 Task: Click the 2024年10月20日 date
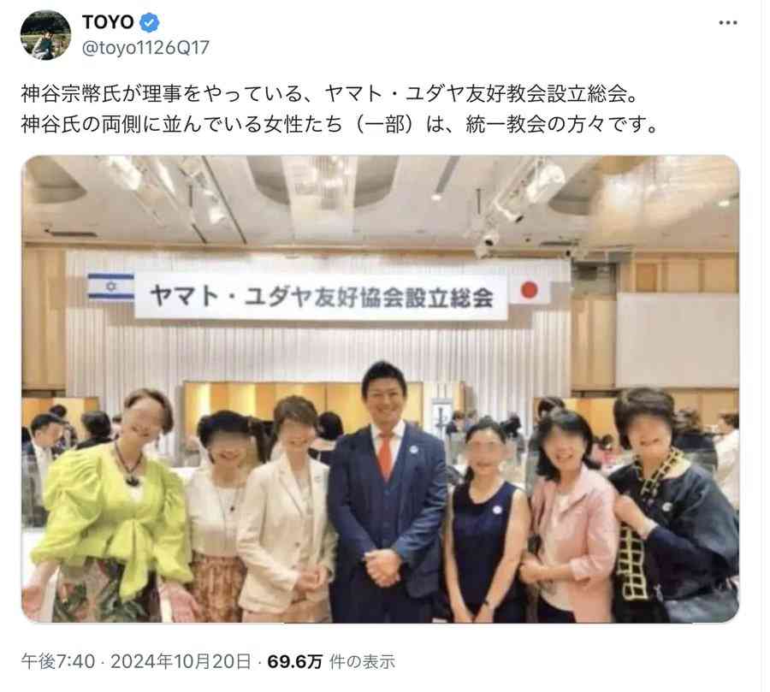[181, 661]
